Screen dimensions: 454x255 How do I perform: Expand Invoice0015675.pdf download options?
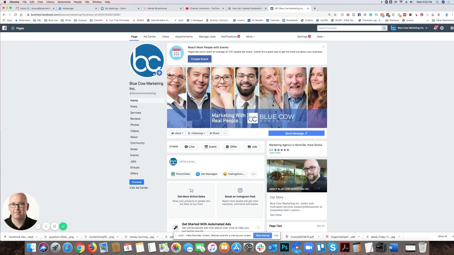(x=319, y=237)
